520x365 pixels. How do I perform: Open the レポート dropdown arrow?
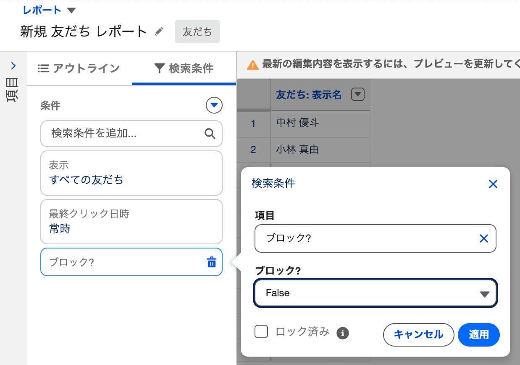click(x=71, y=10)
